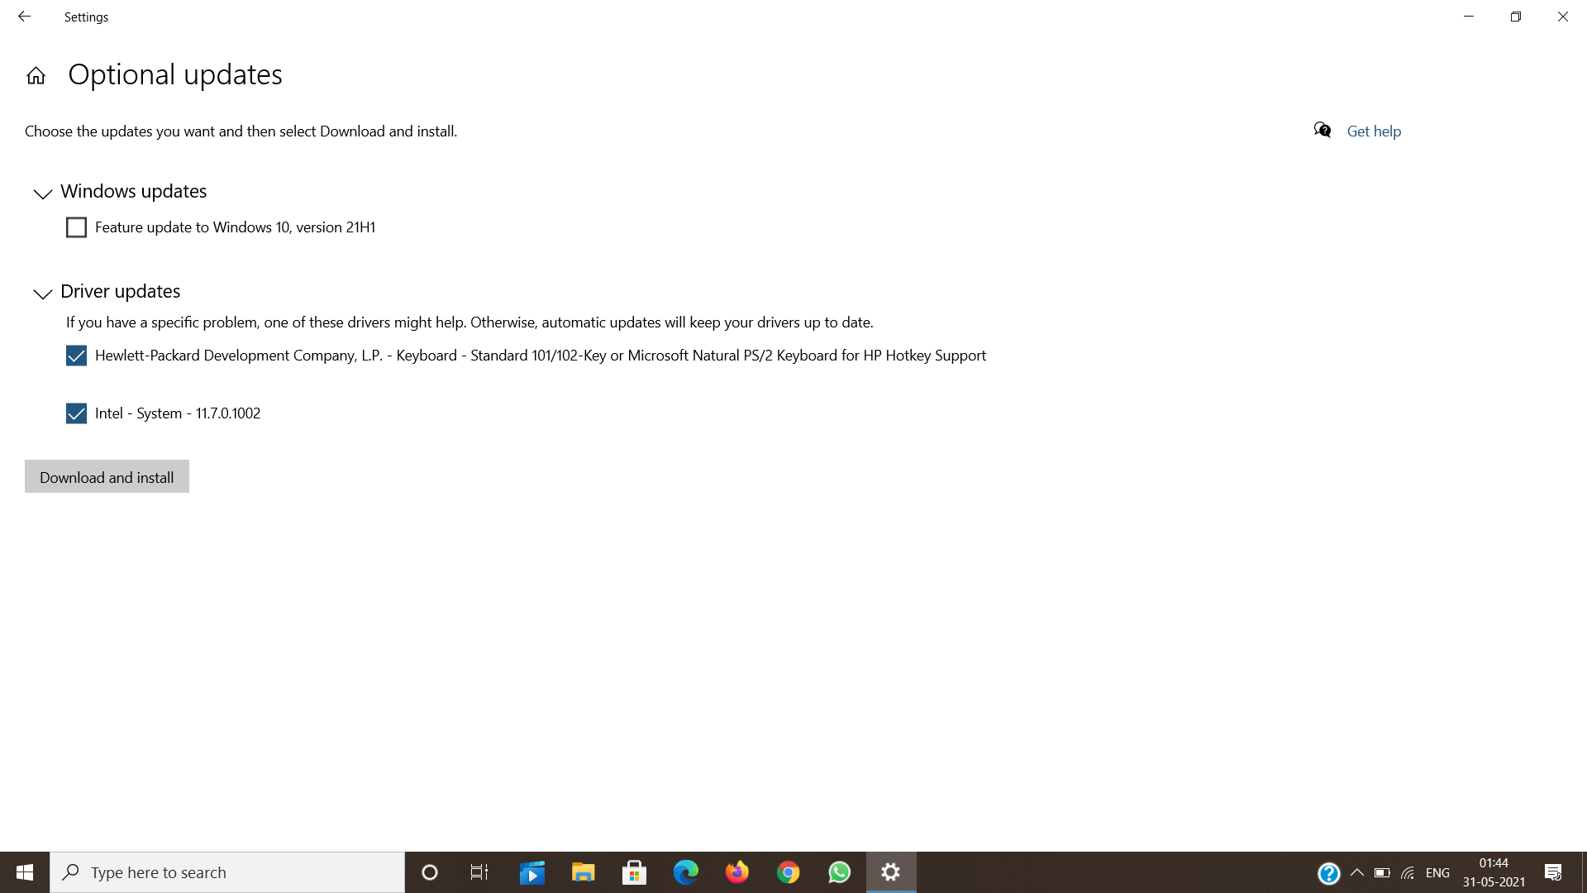Viewport: 1587px width, 893px height.
Task: Click the network status icon
Action: (1409, 872)
